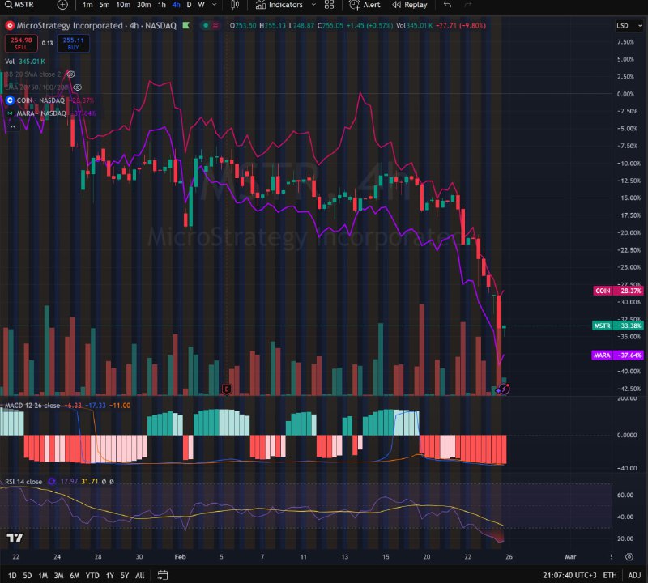This screenshot has width=648, height=583.
Task: Click the MSTR -33.38% price scale label
Action: (x=618, y=326)
